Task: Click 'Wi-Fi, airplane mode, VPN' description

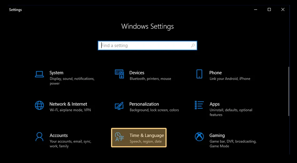Action: point(70,110)
